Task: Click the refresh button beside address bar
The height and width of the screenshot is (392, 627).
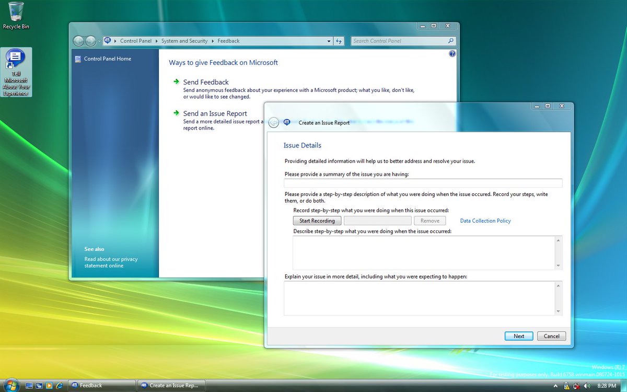Action: coord(339,41)
